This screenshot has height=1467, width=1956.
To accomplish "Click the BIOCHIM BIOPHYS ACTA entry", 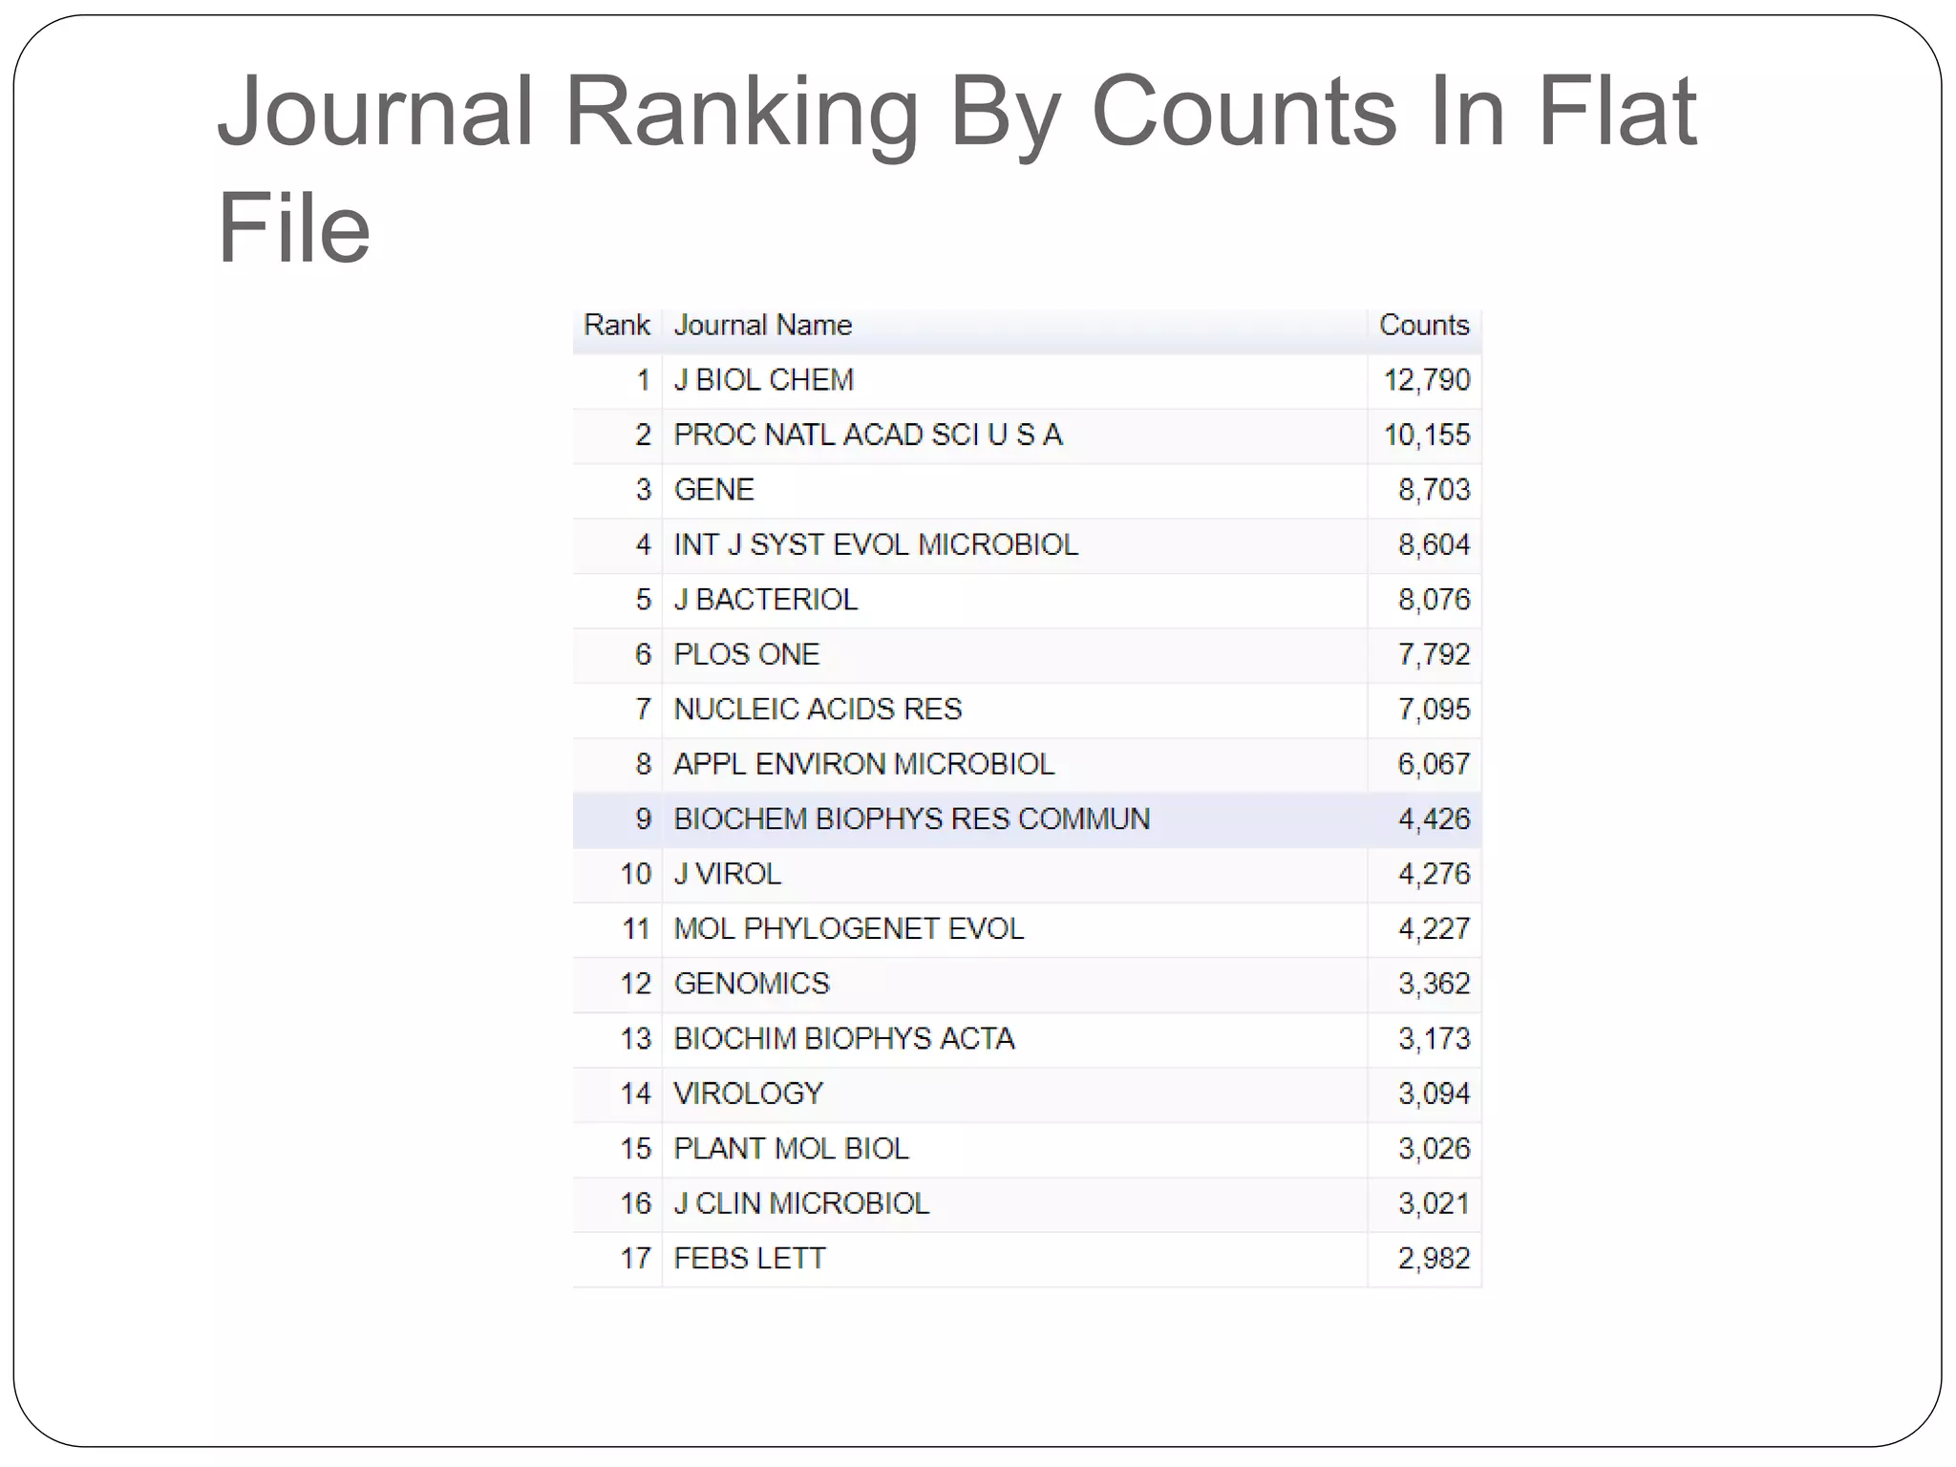I will pos(843,1039).
